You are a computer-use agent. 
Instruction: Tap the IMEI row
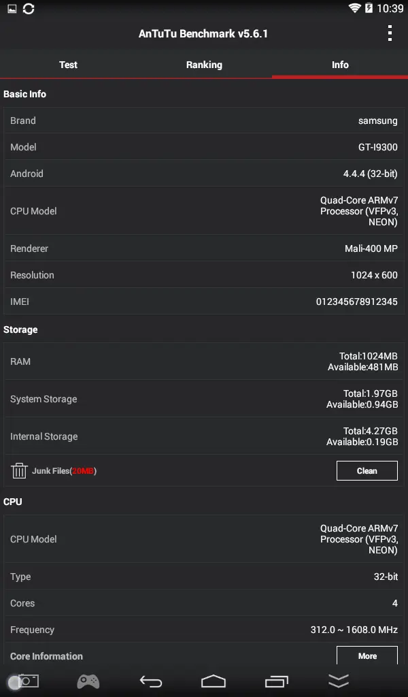[x=204, y=302]
